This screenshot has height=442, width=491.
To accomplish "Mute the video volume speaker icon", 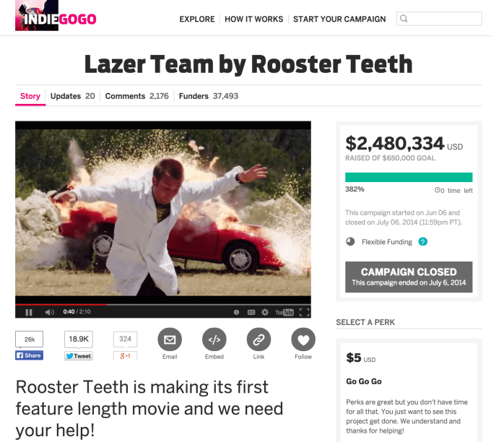I will (x=50, y=312).
